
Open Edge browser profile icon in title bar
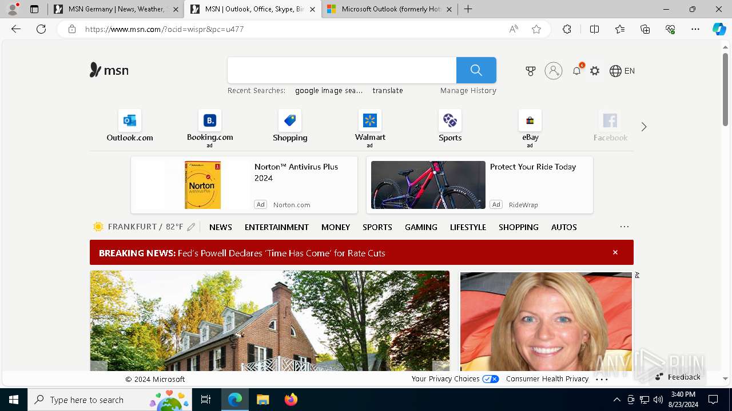point(12,9)
